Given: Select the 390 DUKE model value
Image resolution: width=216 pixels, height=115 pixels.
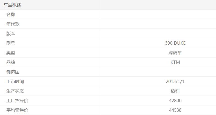Looking at the screenshot, I should pos(175,43).
